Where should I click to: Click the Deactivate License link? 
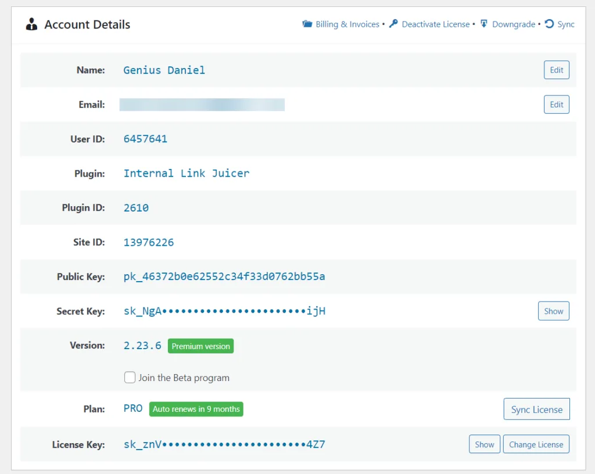coord(436,24)
